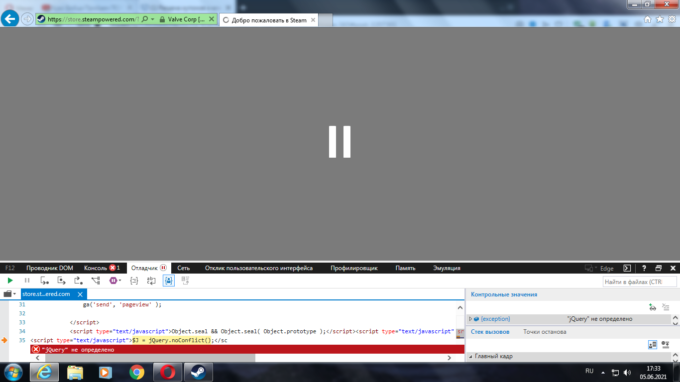Click the debugger Break (pause) button
Image resolution: width=680 pixels, height=382 pixels.
pos(27,281)
